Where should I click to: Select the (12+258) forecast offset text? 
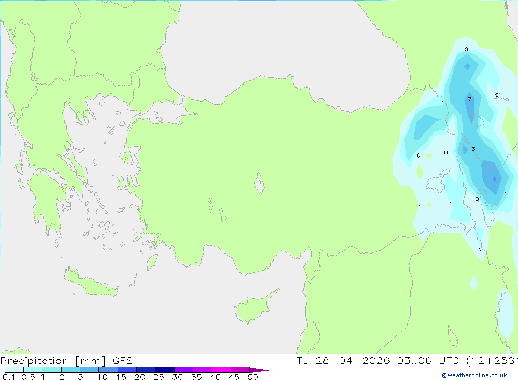(x=492, y=360)
